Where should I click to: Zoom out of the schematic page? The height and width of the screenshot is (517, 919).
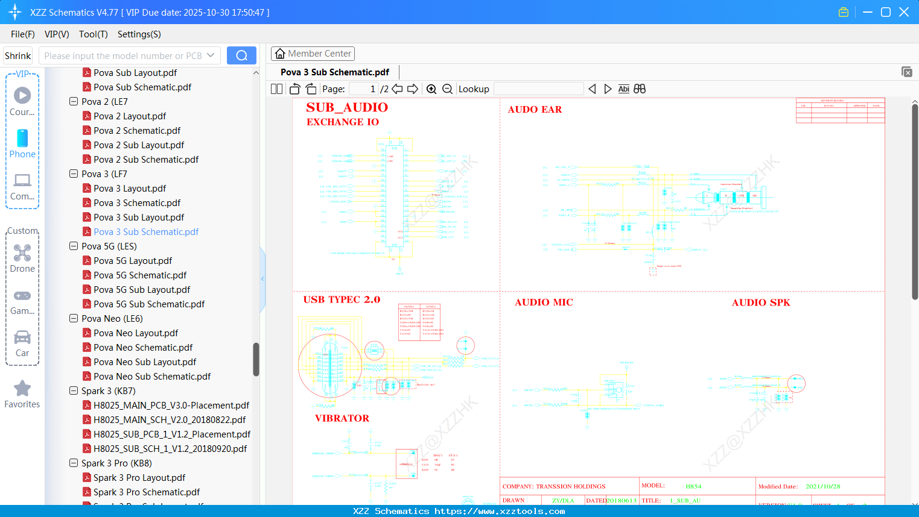pyautogui.click(x=447, y=89)
